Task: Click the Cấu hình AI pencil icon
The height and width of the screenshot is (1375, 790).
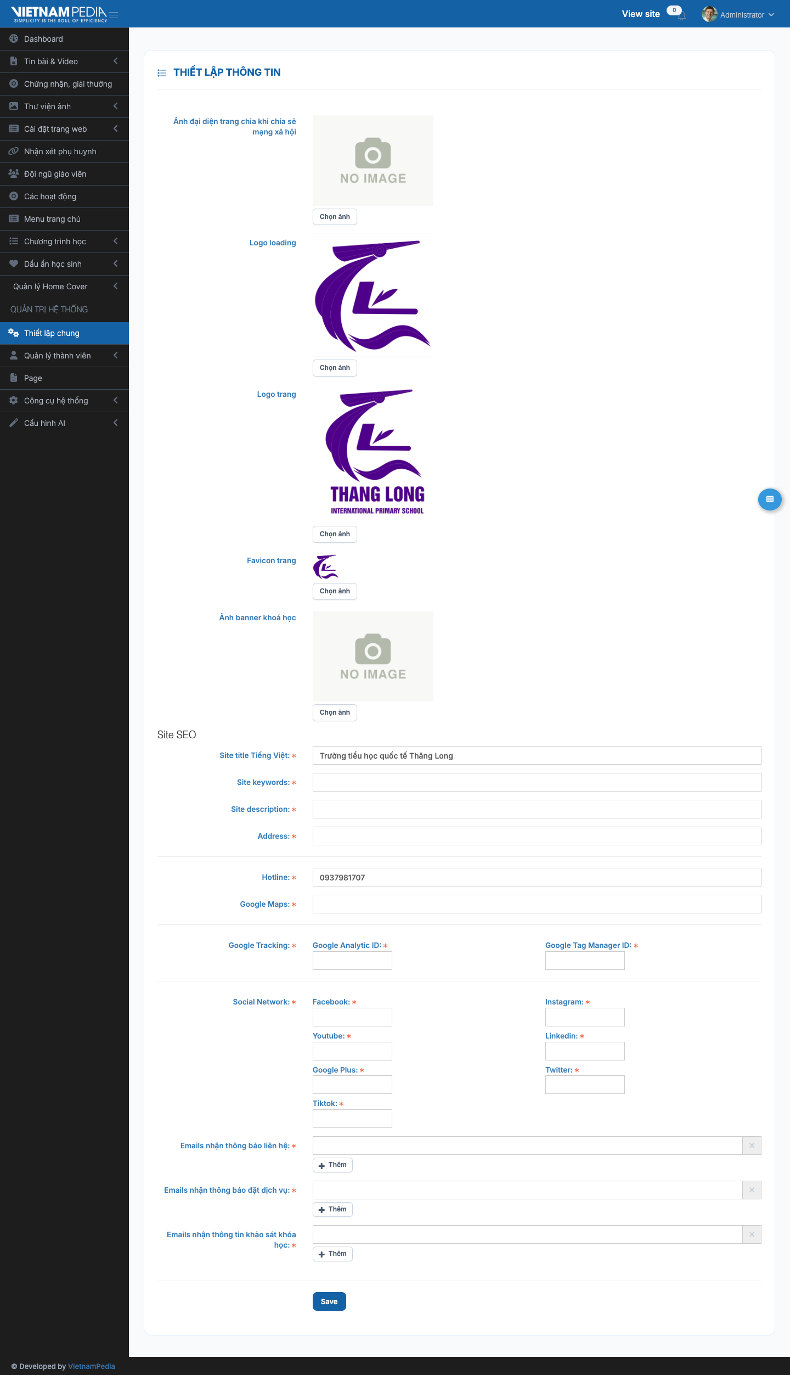Action: (14, 423)
